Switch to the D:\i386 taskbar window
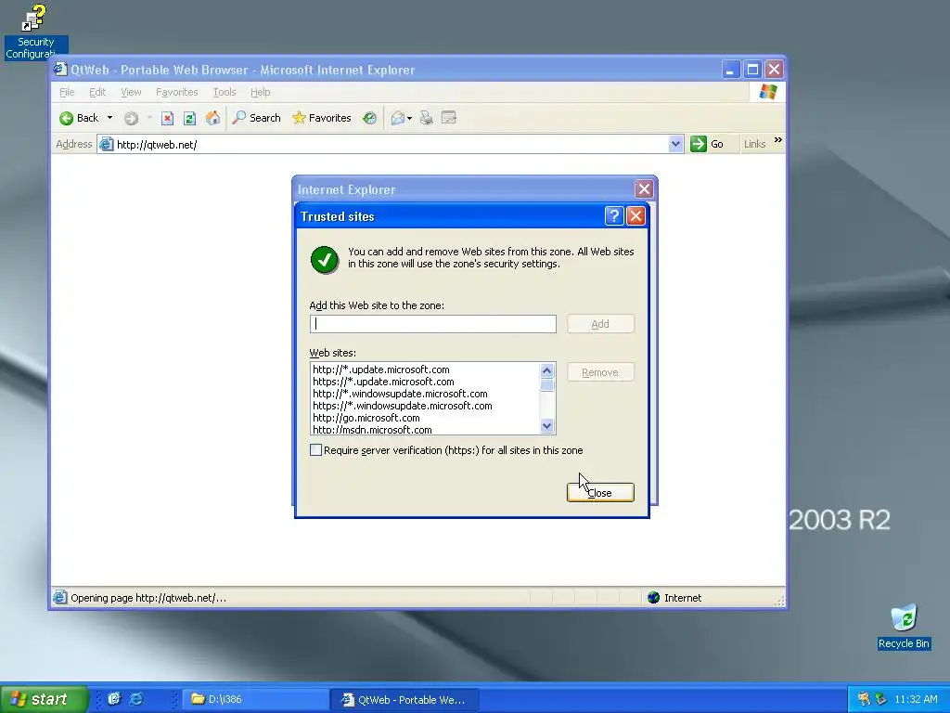The width and height of the screenshot is (950, 713). (254, 699)
